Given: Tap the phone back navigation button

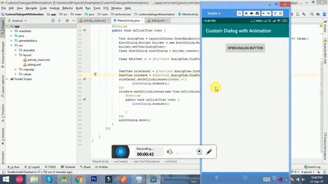Looking at the screenshot, I should (x=216, y=177).
